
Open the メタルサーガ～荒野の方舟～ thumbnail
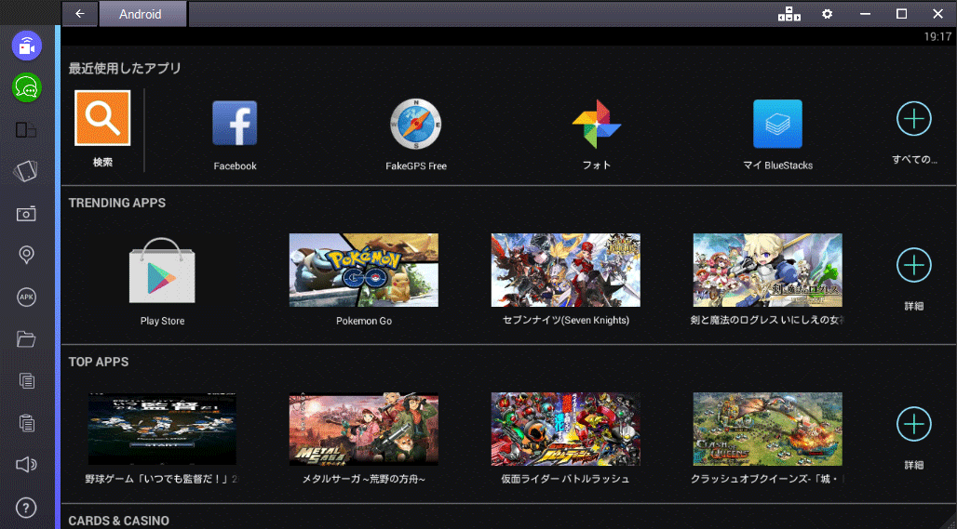coord(364,429)
